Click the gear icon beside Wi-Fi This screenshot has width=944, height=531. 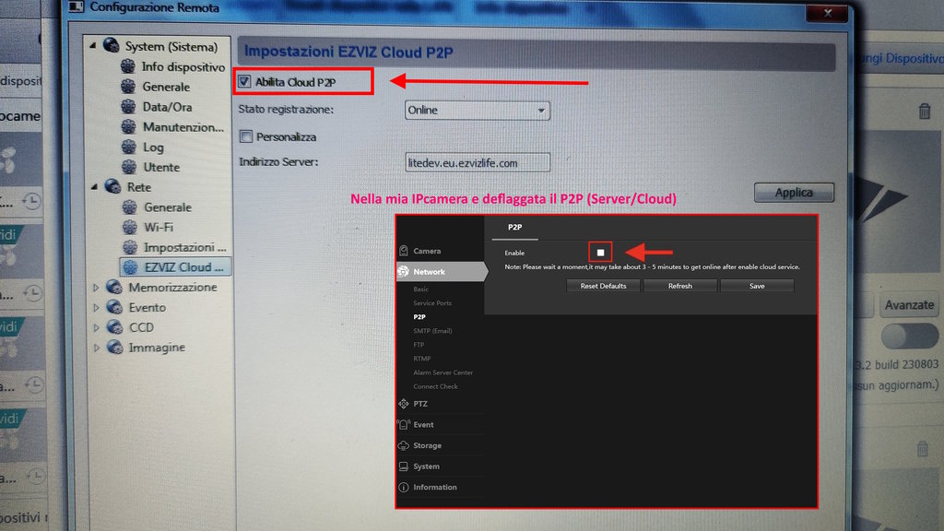coord(130,227)
